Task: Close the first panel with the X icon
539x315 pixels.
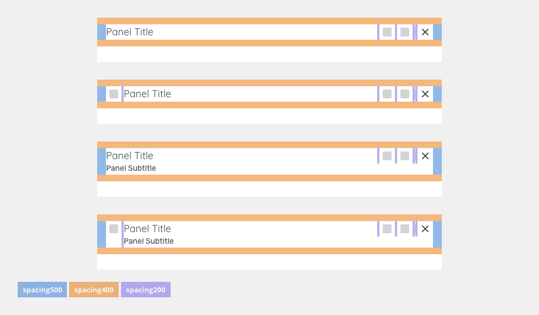Action: pos(425,32)
